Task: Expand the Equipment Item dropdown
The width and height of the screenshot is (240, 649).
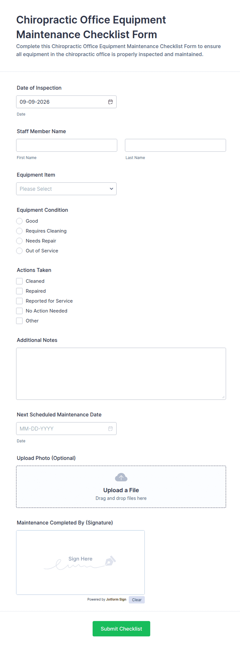Action: point(66,189)
